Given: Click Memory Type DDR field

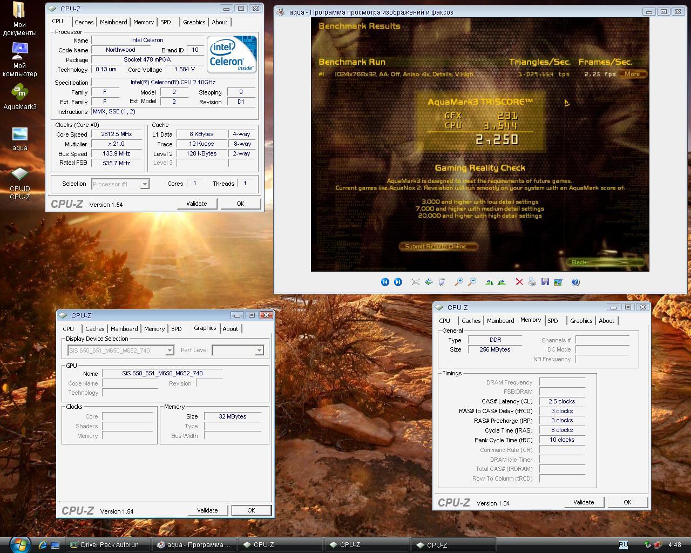Looking at the screenshot, I should click(x=495, y=340).
